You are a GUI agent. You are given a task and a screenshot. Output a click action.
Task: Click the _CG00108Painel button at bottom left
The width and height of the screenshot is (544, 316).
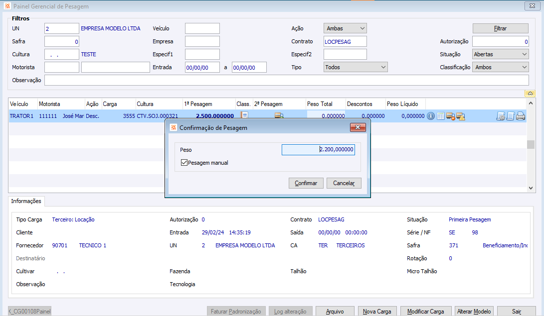pos(29,311)
